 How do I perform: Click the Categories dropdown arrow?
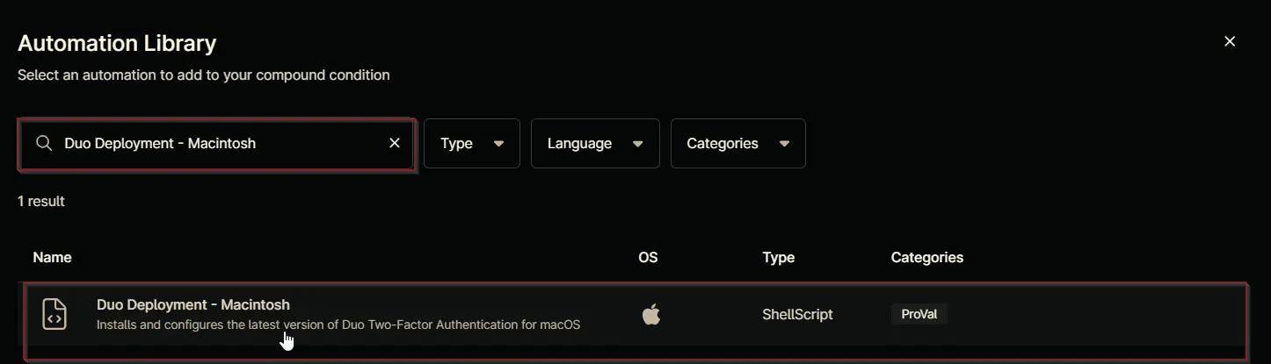pos(784,144)
